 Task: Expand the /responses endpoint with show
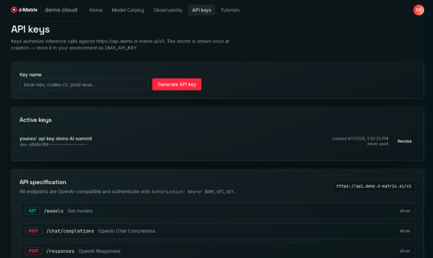(405, 251)
